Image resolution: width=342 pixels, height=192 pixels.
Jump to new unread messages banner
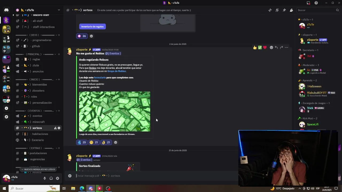click(x=38, y=169)
